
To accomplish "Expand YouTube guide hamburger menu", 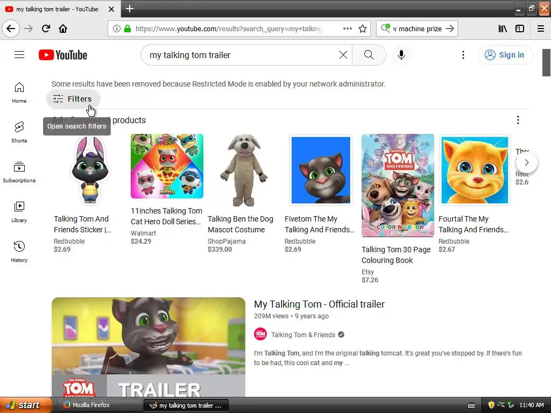I will [19, 55].
